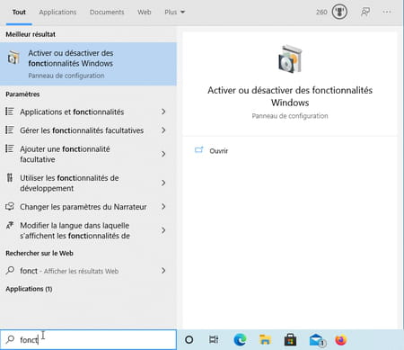
Task: Open the Plus dropdown filter
Action: [x=175, y=12]
